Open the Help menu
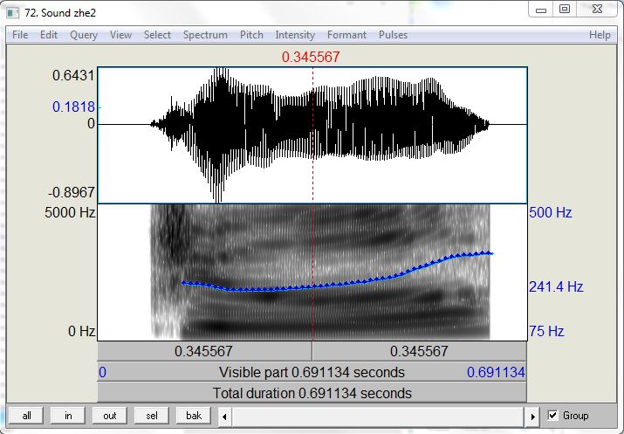This screenshot has width=624, height=434. (600, 35)
